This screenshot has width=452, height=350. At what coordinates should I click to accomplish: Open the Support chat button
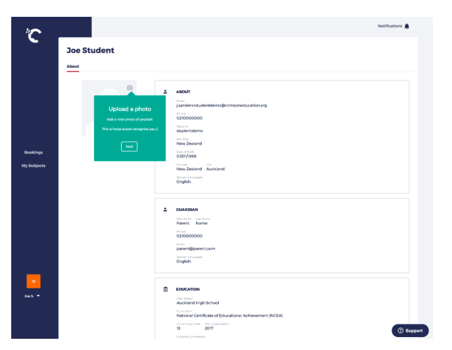tap(410, 331)
